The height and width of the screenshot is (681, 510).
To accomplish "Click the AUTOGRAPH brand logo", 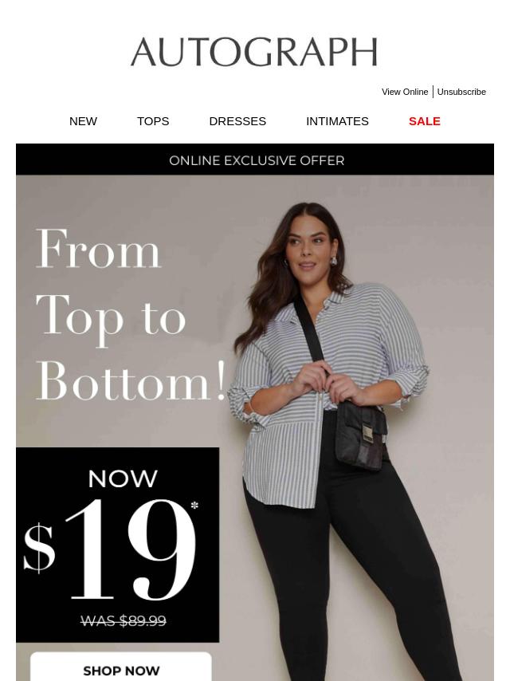I will click(x=254, y=52).
